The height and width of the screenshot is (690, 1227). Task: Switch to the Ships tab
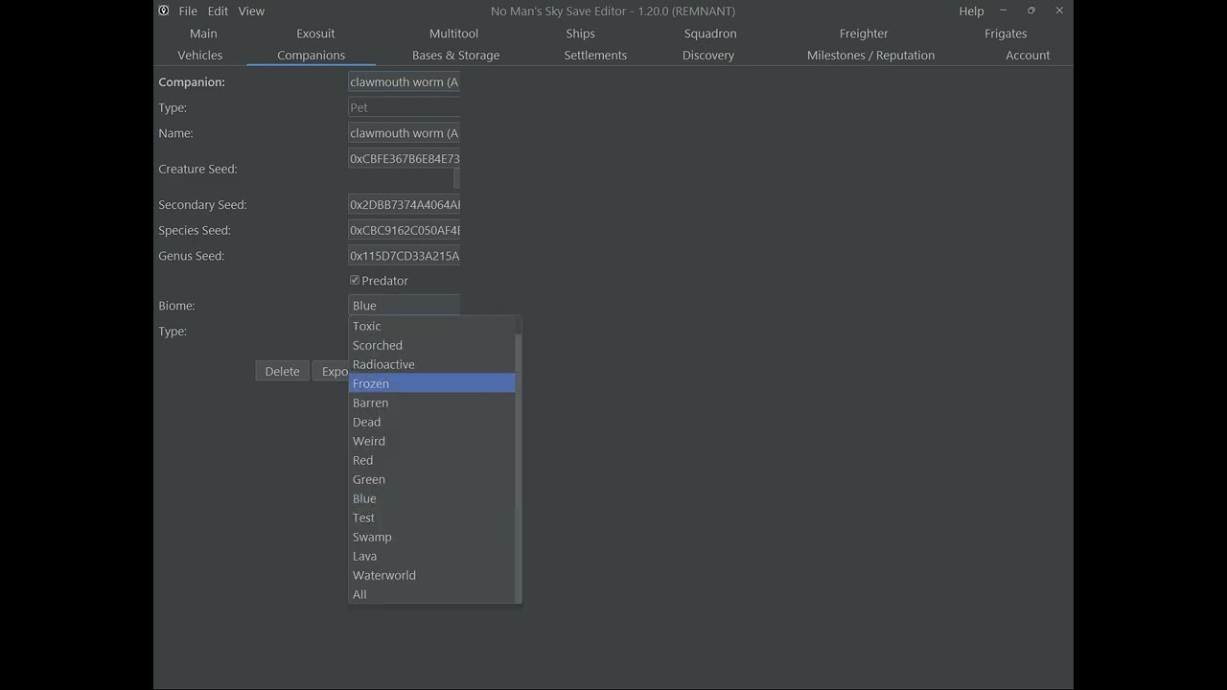click(580, 34)
